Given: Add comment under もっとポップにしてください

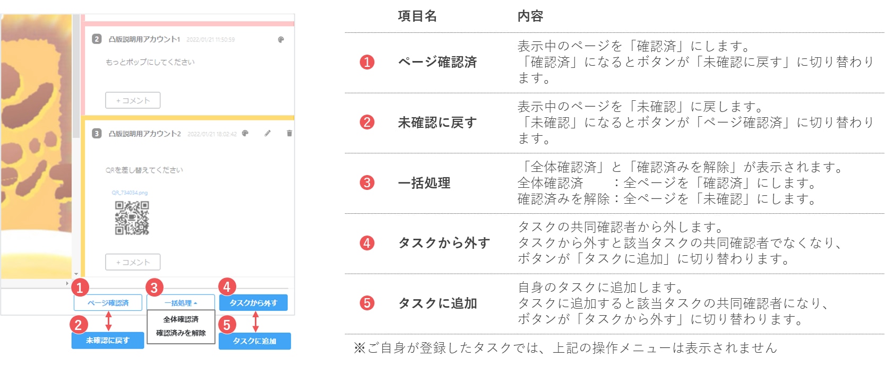Looking at the screenshot, I should click(x=133, y=100).
